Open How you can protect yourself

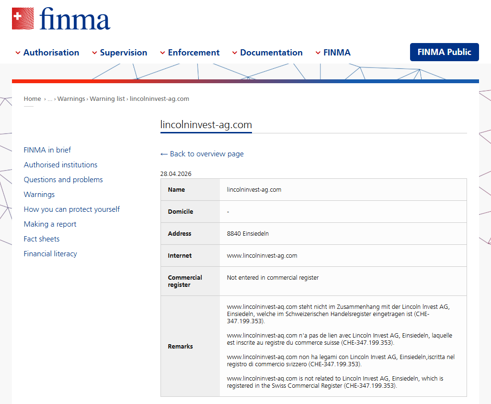pos(72,209)
